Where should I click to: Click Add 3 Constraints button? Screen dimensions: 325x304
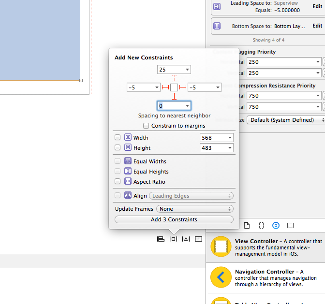coord(174,219)
